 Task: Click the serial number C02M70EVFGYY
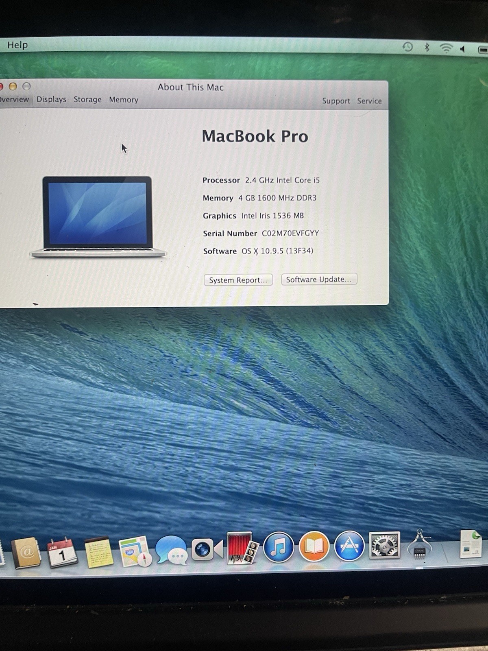(290, 233)
